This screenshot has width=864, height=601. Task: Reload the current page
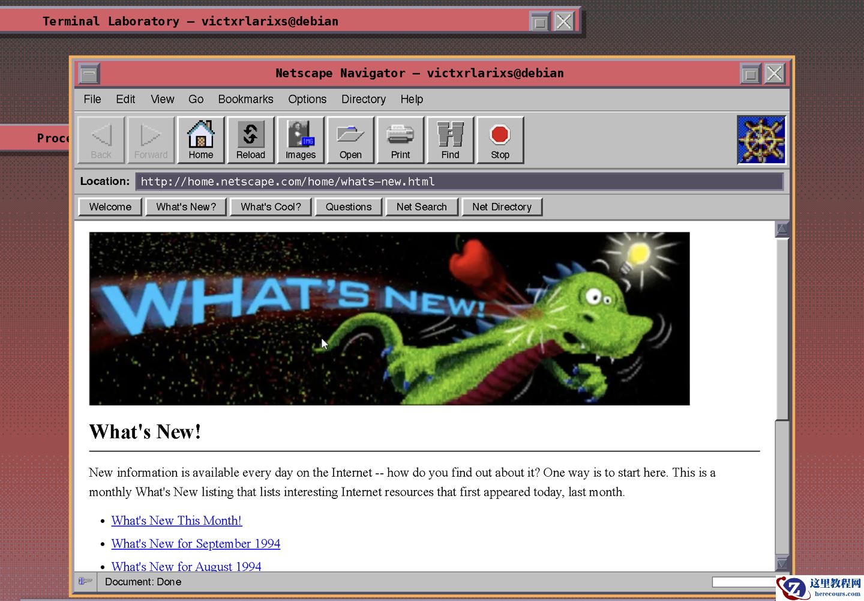coord(250,140)
